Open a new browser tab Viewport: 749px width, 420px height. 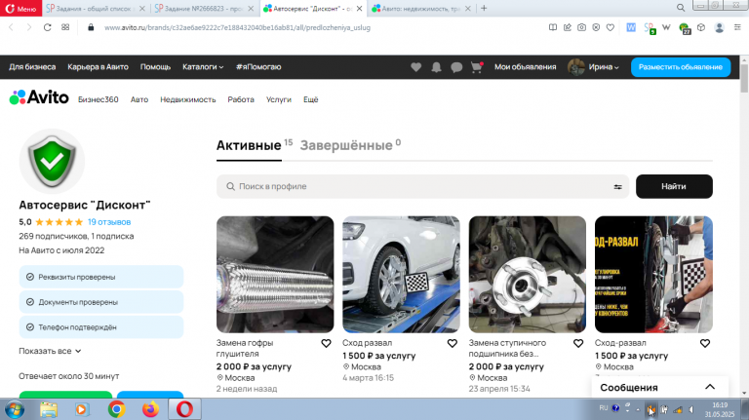(484, 8)
